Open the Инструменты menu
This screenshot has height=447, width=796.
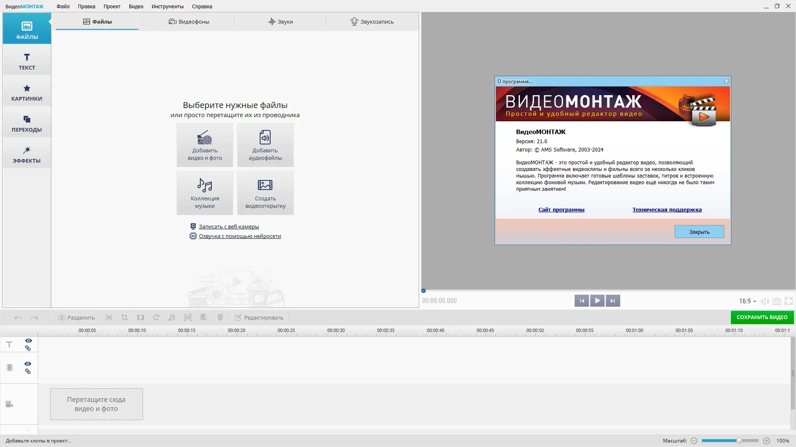click(167, 6)
